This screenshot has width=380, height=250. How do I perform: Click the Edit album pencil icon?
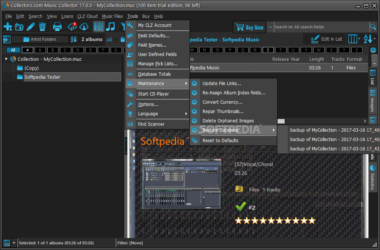point(31,26)
